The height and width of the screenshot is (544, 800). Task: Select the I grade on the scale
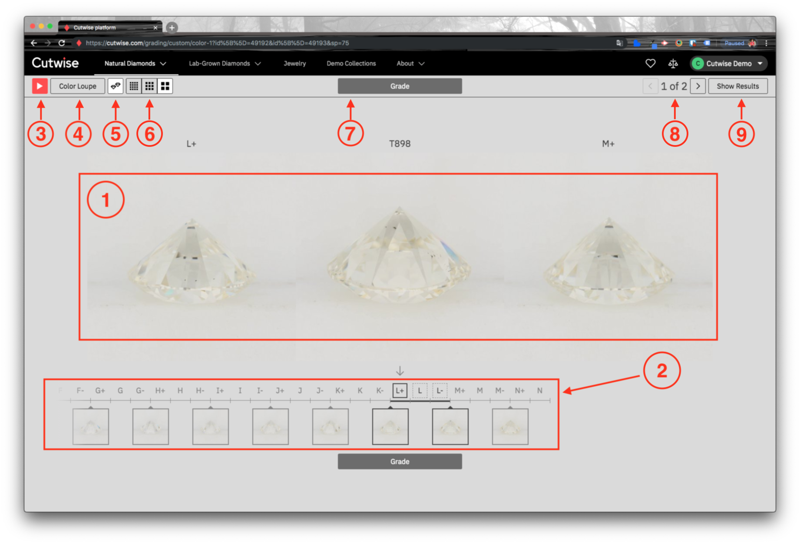pos(240,391)
